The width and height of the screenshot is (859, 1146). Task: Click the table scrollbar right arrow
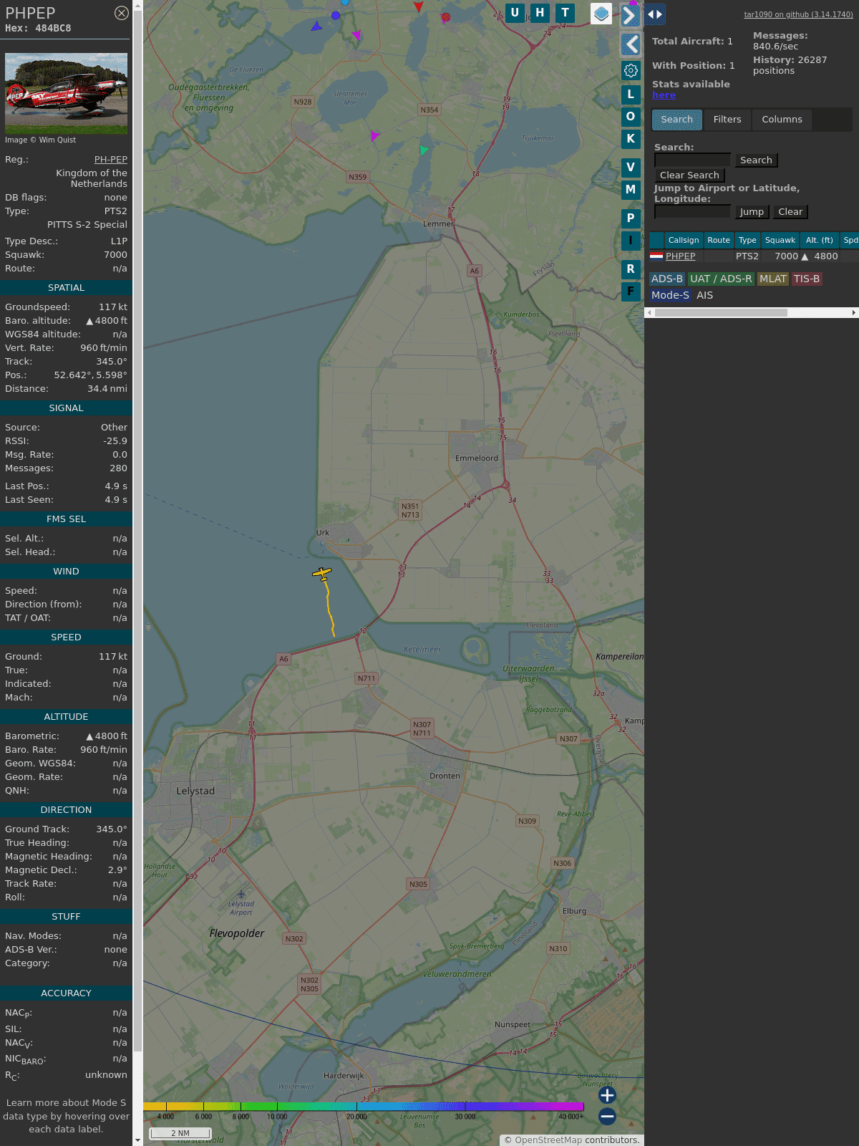coord(854,313)
